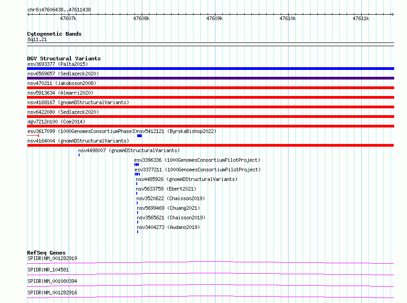Click the magenta SPIDR NM_001282916 transcript line

point(210,297)
